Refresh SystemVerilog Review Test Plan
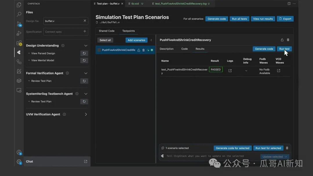This screenshot has height=176, width=313. pos(84,102)
